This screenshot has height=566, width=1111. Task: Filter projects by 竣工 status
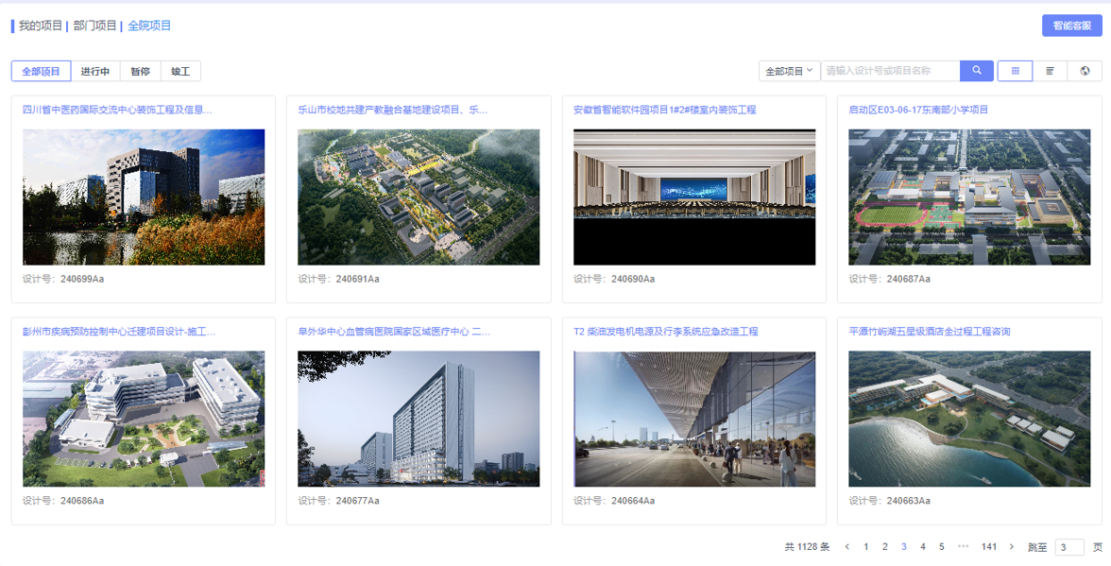pos(179,72)
